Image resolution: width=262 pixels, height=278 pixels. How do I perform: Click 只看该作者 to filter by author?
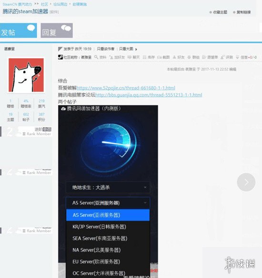106,49
